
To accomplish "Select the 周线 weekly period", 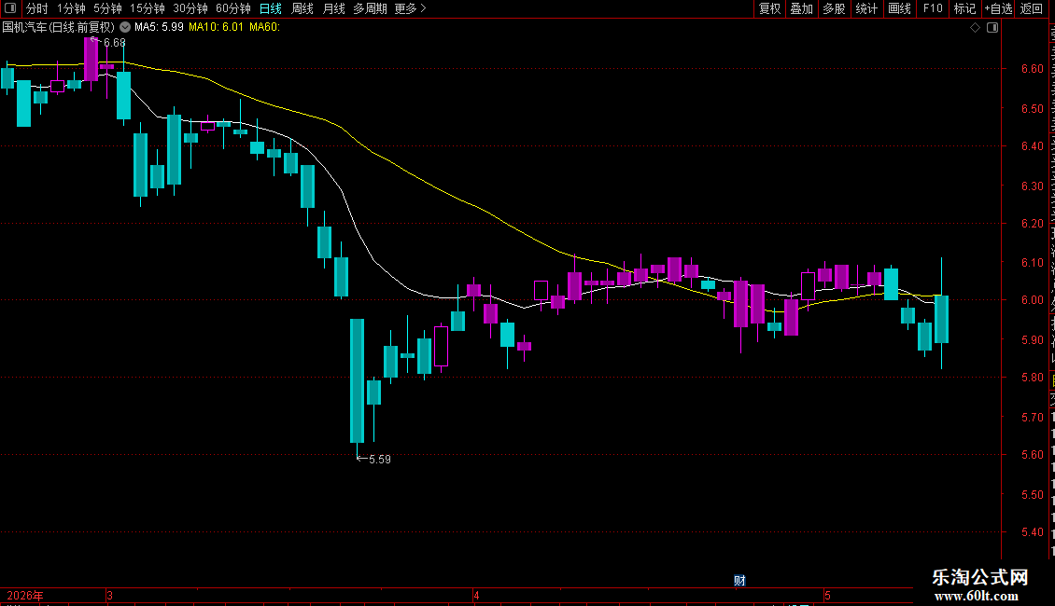I will (302, 8).
